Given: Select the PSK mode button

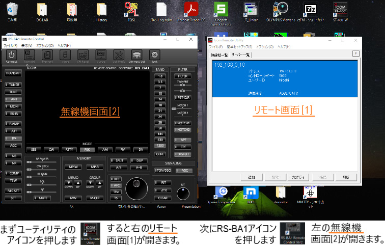Looking at the screenshot, I should (x=87, y=150).
